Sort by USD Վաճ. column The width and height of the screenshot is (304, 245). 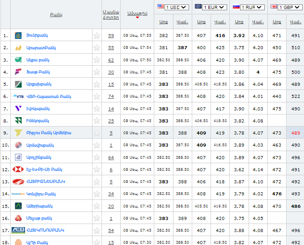pyautogui.click(x=182, y=22)
